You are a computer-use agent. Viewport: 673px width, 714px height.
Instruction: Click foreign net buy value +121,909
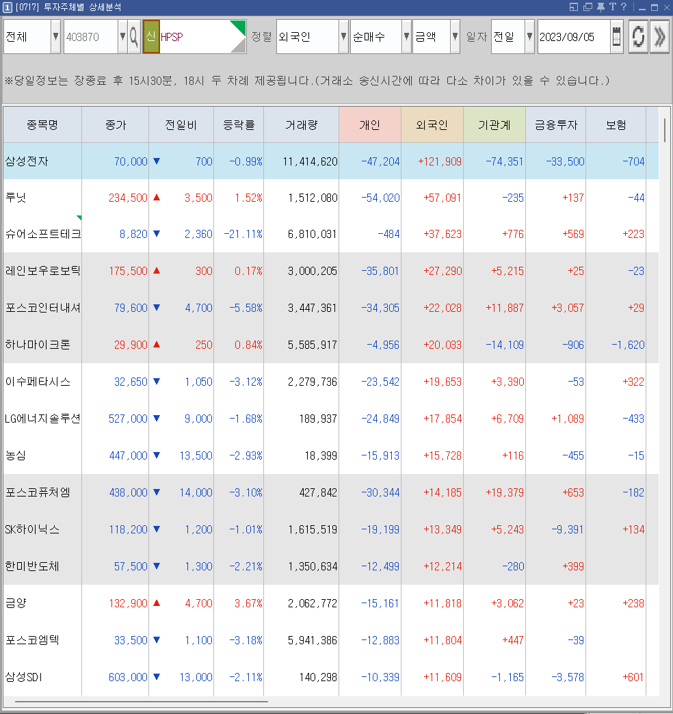point(439,161)
